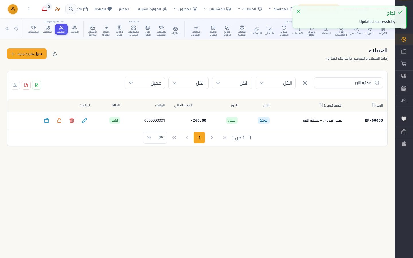The width and height of the screenshot is (413, 258).
Task: Open the Image Guide (دليل الصور) icon
Action: coord(148,30)
